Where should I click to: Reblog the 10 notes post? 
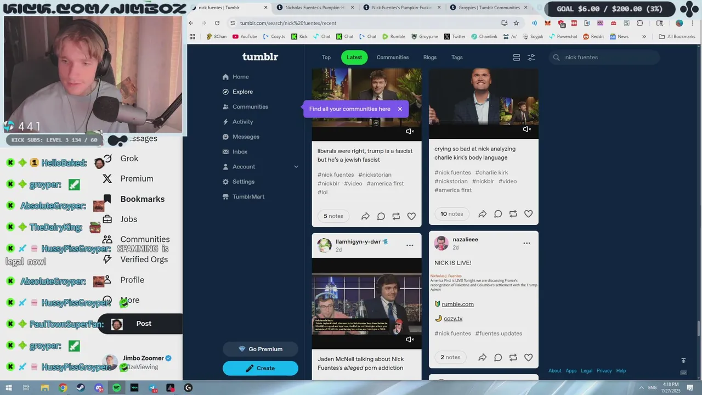[513, 214]
